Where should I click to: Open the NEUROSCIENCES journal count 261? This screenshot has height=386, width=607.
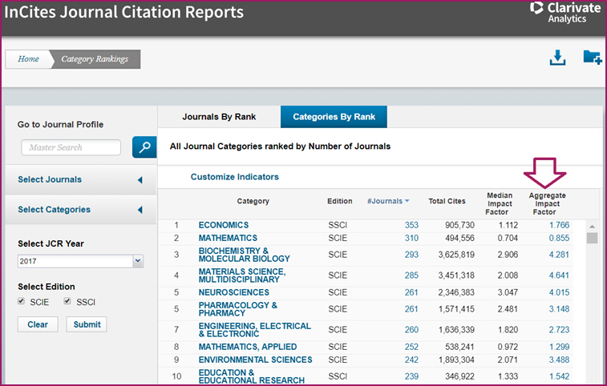click(411, 292)
